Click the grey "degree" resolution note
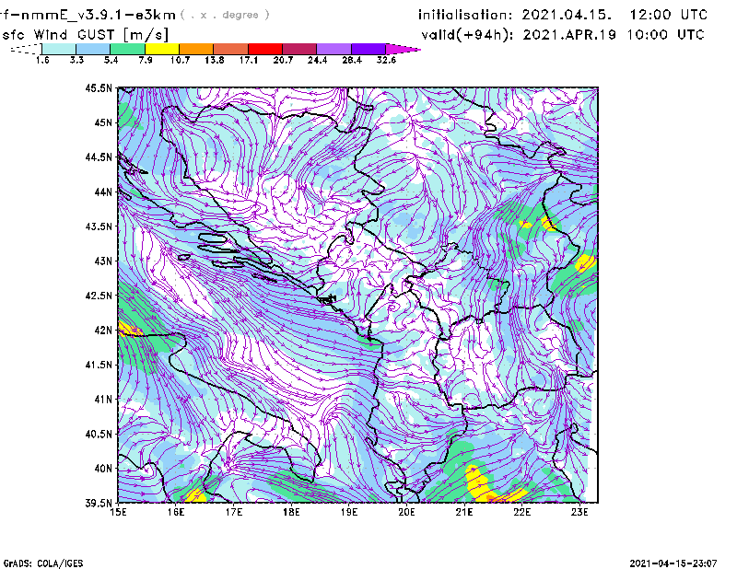737x569 pixels. 240,15
